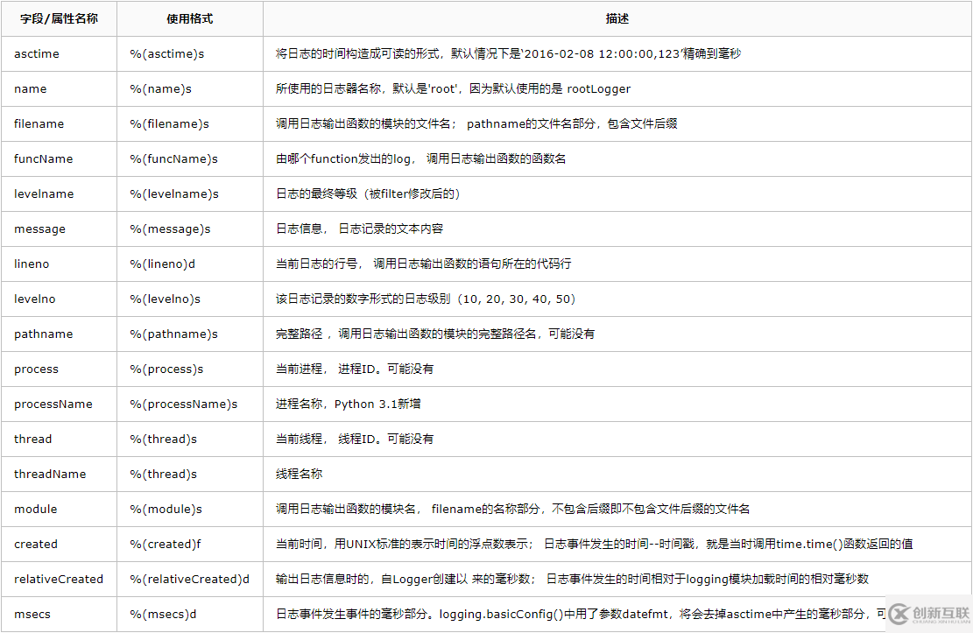973x633 pixels.
Task: Click the description '由哪个function发出的log'
Action: 617,158
